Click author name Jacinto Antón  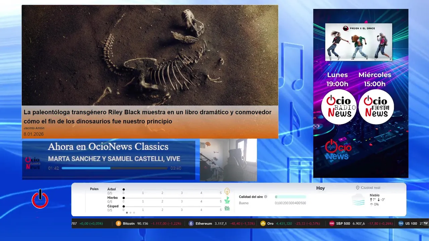pos(34,128)
